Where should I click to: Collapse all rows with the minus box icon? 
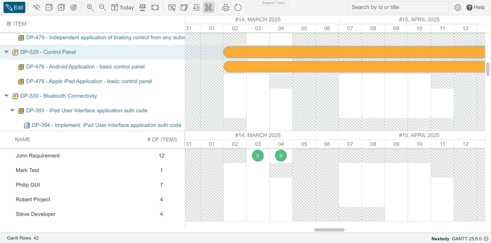49,7
